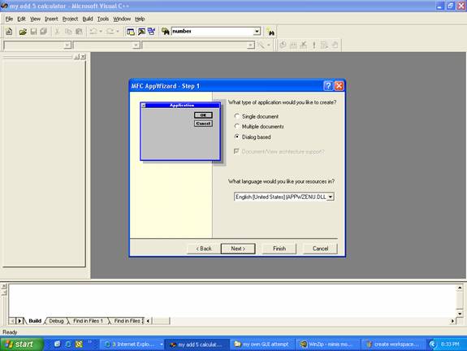The height and width of the screenshot is (351, 467).
Task: Expand the WizardBar filter combo box
Action: pyautogui.click(x=136, y=45)
